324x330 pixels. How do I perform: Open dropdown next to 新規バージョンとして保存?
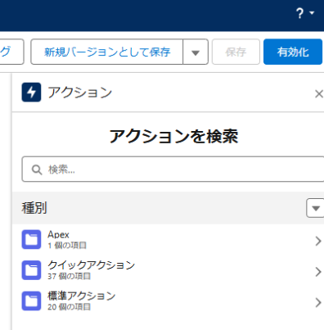(196, 52)
